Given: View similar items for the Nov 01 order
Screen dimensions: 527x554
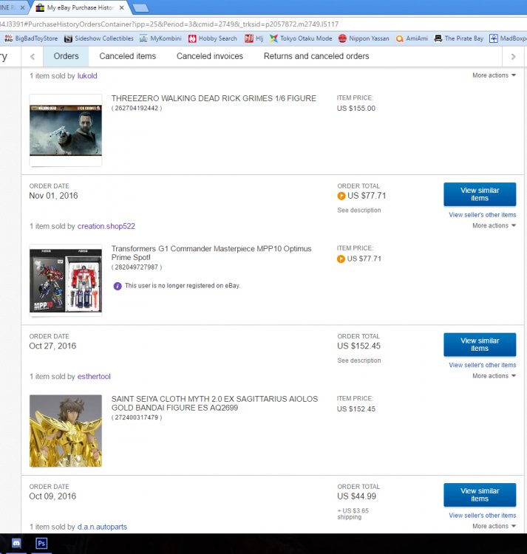Looking at the screenshot, I should point(480,194).
